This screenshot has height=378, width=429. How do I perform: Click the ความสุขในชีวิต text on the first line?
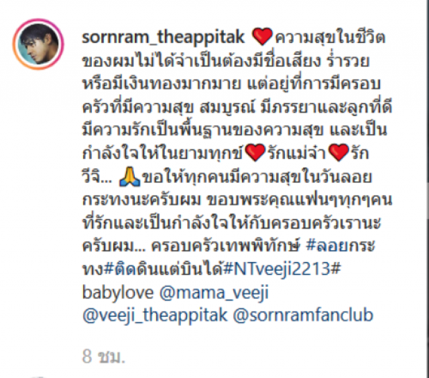[330, 37]
